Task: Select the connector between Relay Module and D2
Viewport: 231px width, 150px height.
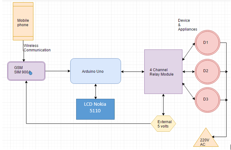Action: pyautogui.click(x=189, y=72)
